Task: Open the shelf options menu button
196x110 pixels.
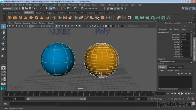Action: (4, 18)
